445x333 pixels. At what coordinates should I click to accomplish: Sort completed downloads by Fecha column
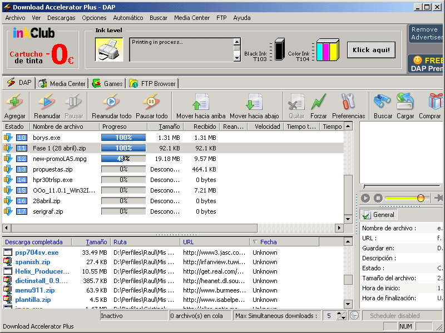pyautogui.click(x=268, y=242)
